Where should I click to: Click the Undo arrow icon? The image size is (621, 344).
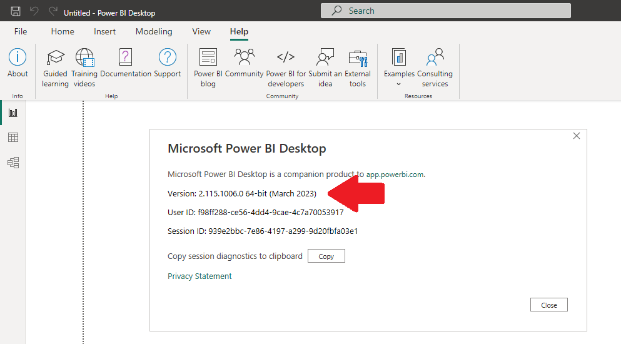34,11
